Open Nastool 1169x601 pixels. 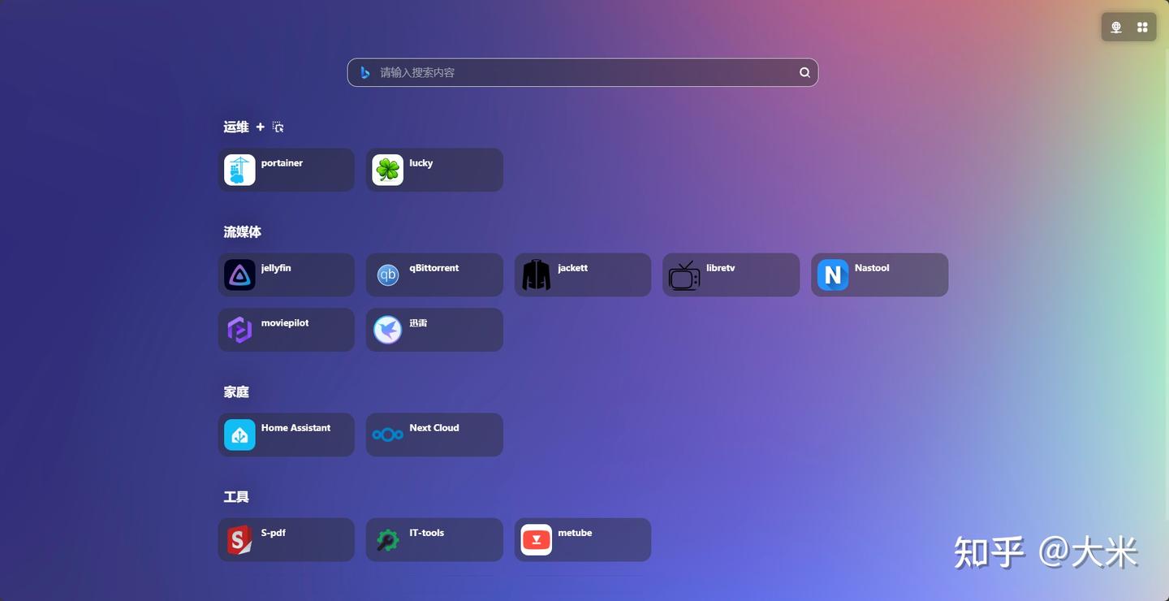click(879, 275)
